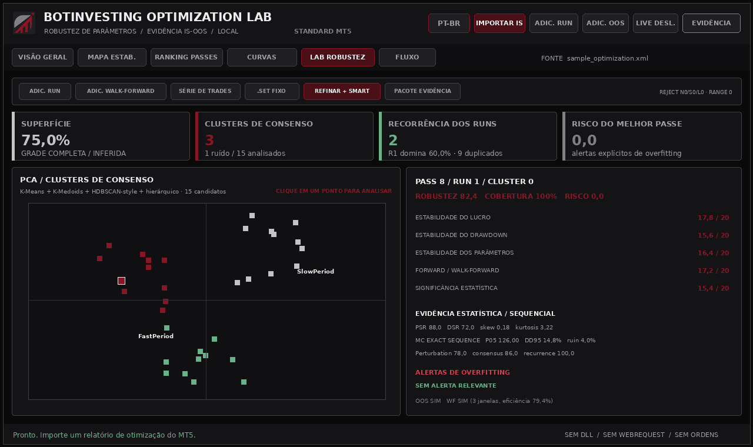Click the ADIC. RUN button in the lab toolbar
This screenshot has height=447, width=753.
pos(45,91)
